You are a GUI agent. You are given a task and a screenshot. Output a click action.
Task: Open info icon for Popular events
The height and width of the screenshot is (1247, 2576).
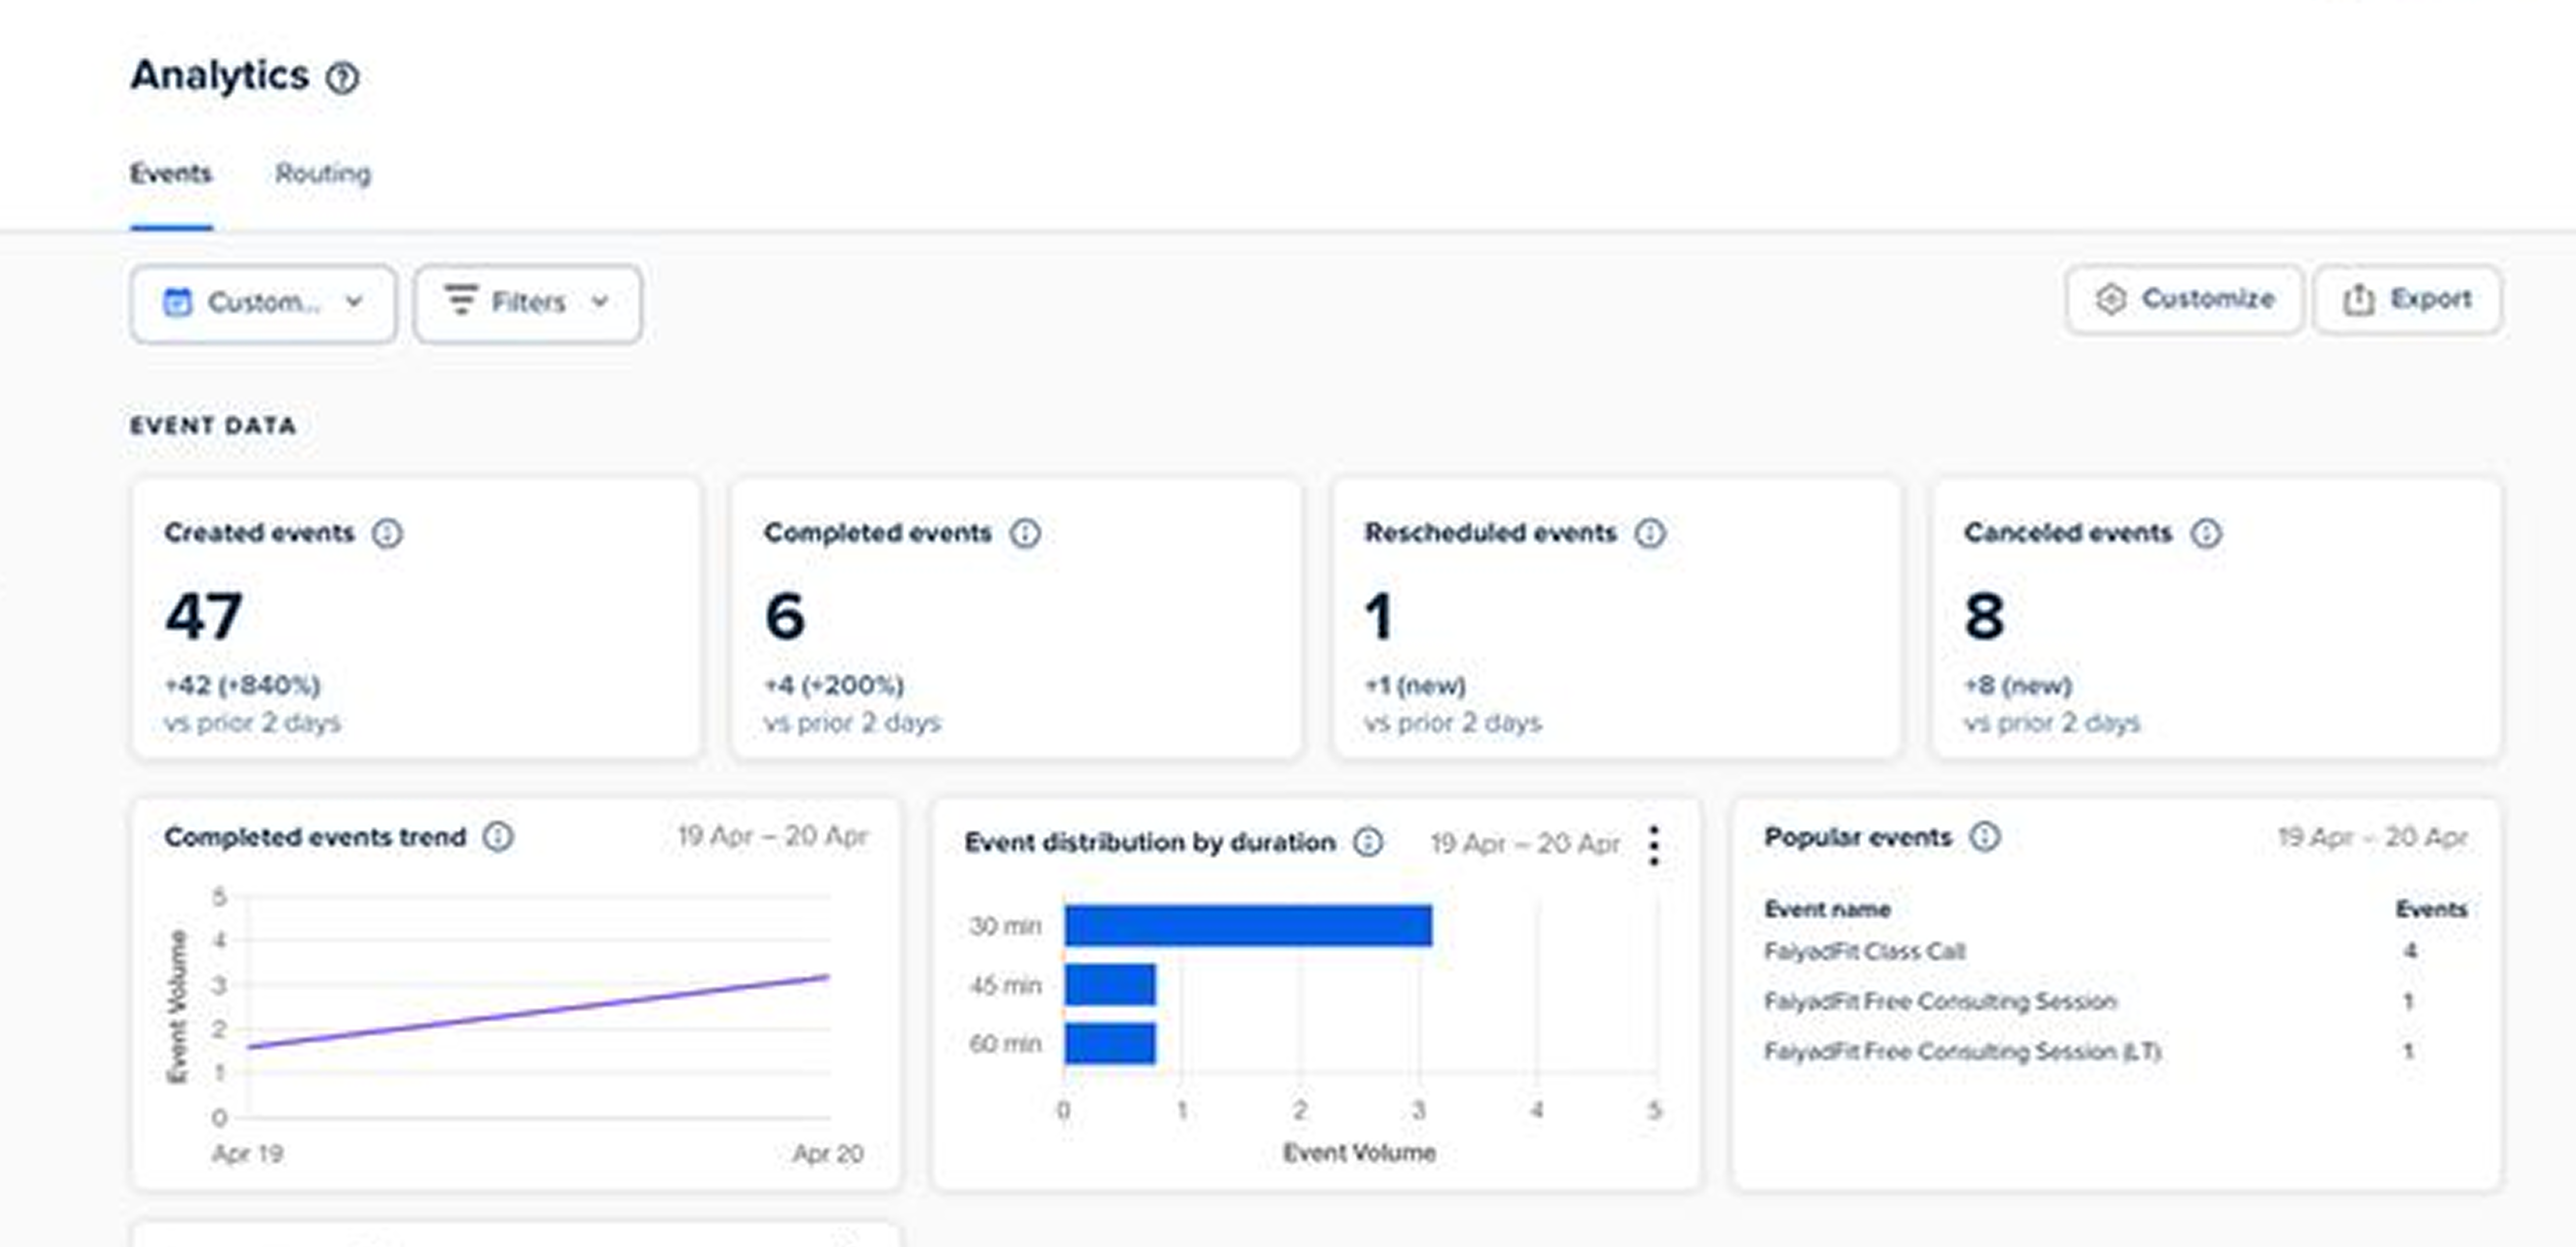point(1985,836)
